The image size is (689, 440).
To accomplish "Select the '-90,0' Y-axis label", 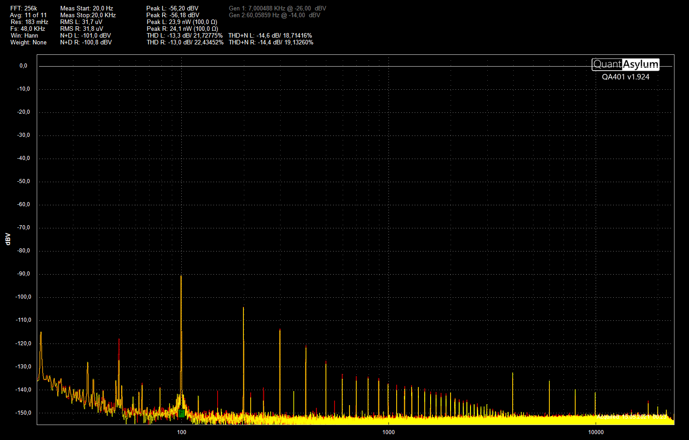I will point(24,274).
